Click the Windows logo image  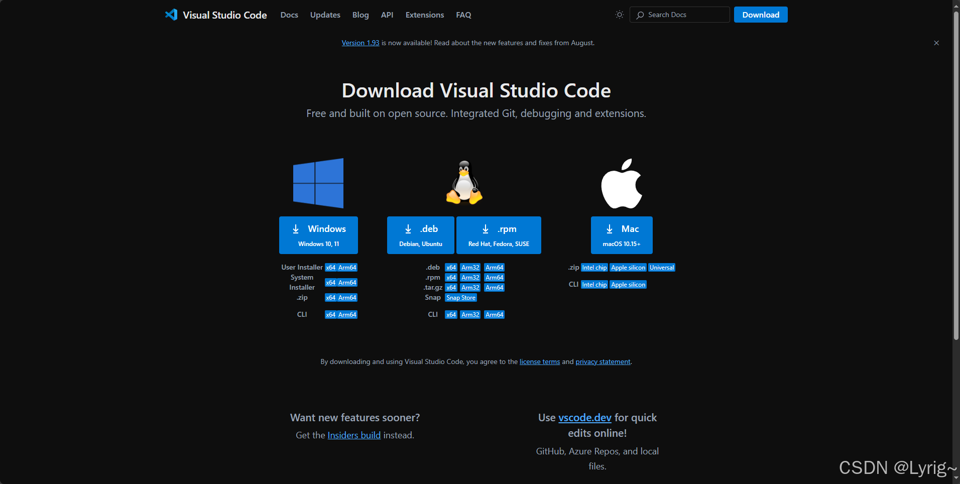point(318,183)
